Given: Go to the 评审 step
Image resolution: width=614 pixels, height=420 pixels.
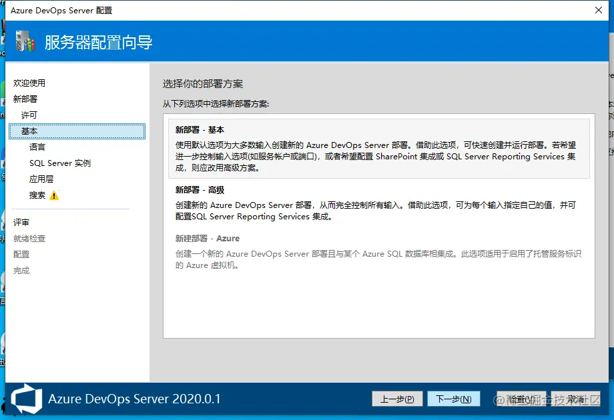Looking at the screenshot, I should coord(21,223).
